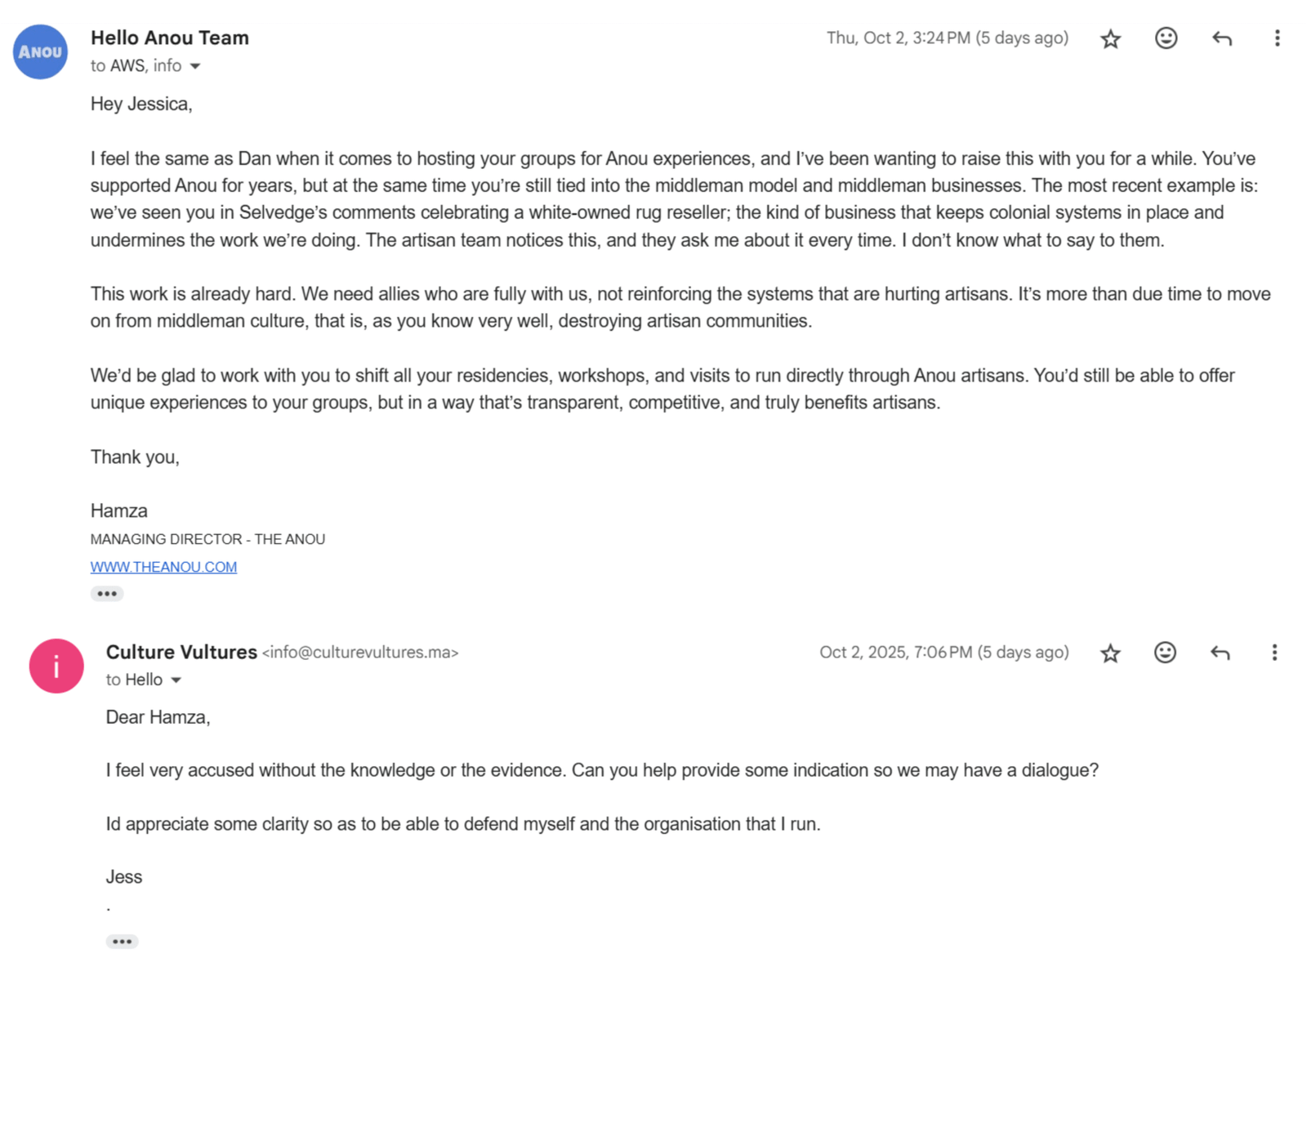The image size is (1307, 1146).
Task: React with emoji to Jess's reply
Action: [x=1165, y=653]
